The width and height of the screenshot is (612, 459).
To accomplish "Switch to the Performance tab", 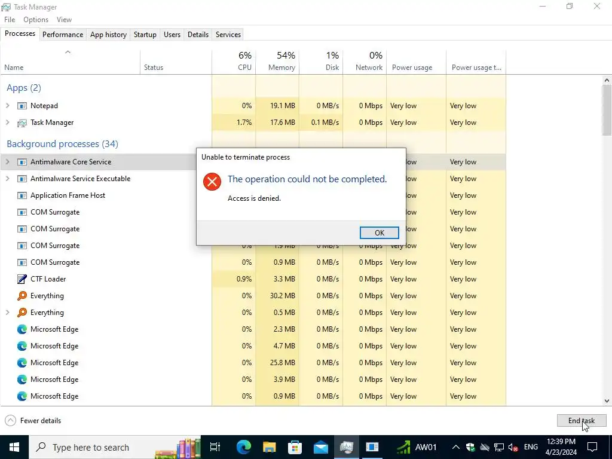I will tap(63, 35).
